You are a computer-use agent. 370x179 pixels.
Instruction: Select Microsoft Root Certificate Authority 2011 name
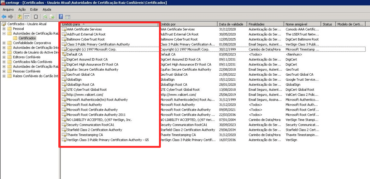click(96, 115)
